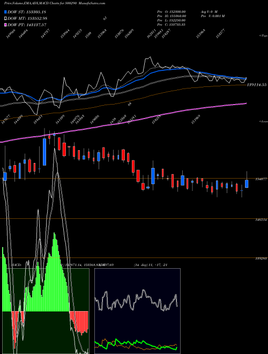Click the 139283 price level label
The width and height of the screenshot is (268, 354).
[x=261, y=259]
